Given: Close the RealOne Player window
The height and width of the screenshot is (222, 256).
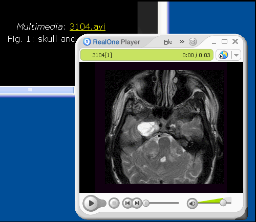Looking at the screenshot, I should click(x=235, y=41).
